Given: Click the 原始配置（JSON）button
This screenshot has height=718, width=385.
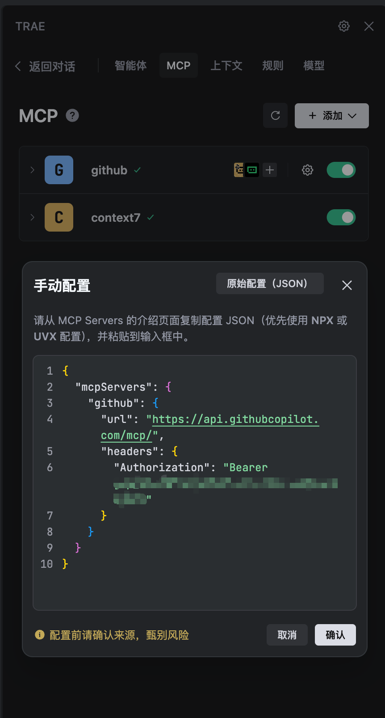Looking at the screenshot, I should point(270,283).
